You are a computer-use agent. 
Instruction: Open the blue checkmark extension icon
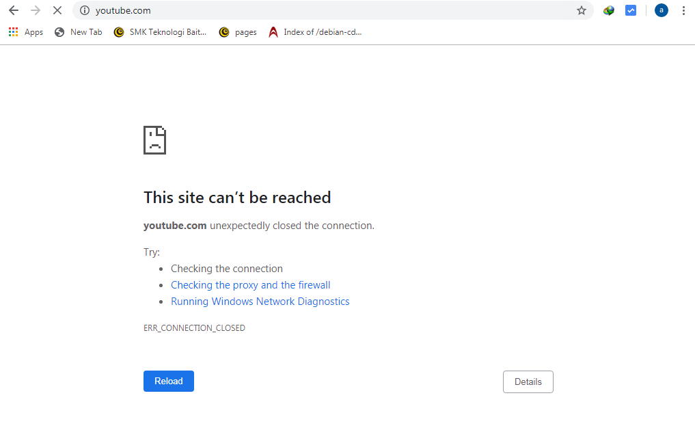click(631, 10)
